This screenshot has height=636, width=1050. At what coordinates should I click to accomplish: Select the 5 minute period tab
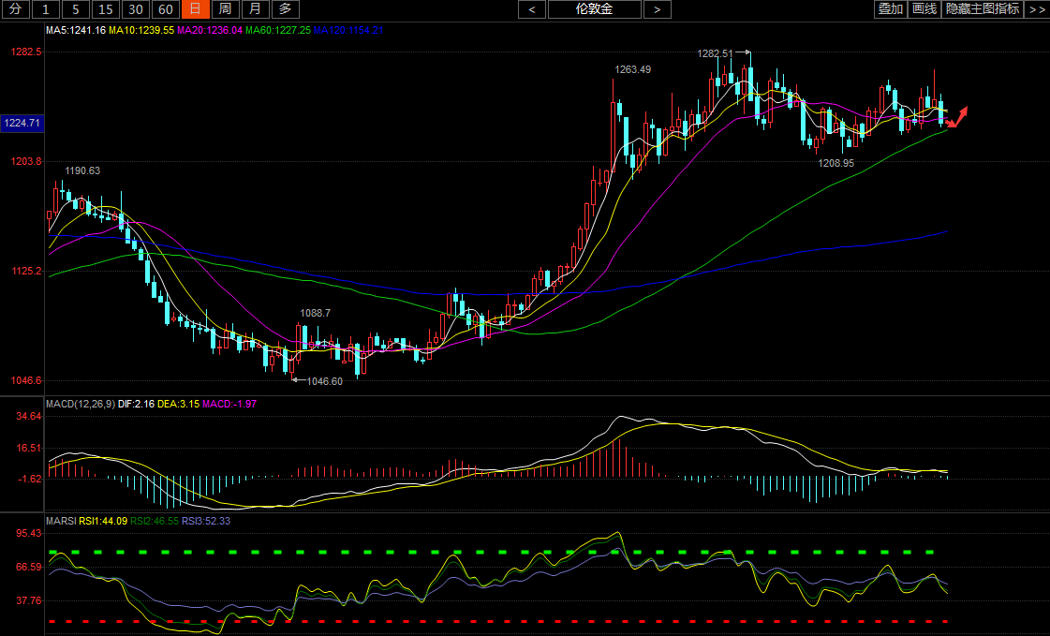pyautogui.click(x=76, y=9)
